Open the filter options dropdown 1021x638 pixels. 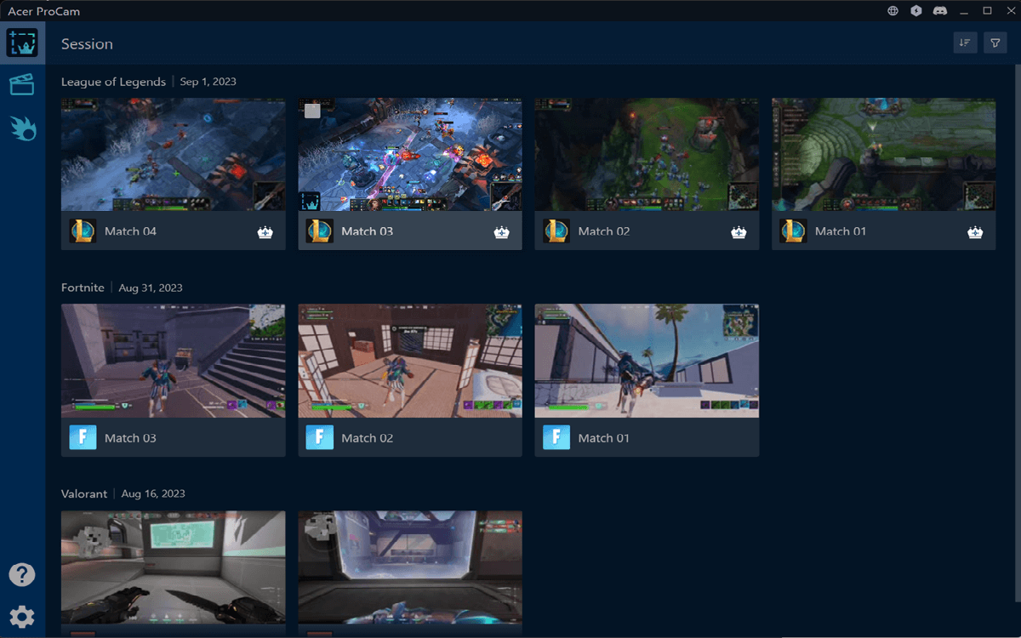tap(995, 43)
